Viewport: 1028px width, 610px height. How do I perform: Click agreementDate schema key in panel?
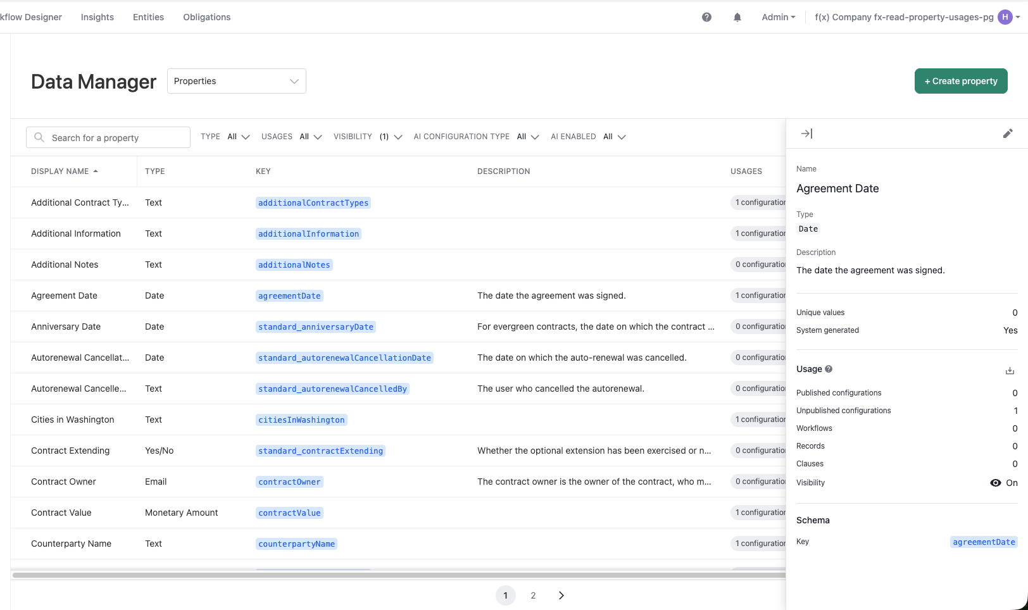pos(984,542)
